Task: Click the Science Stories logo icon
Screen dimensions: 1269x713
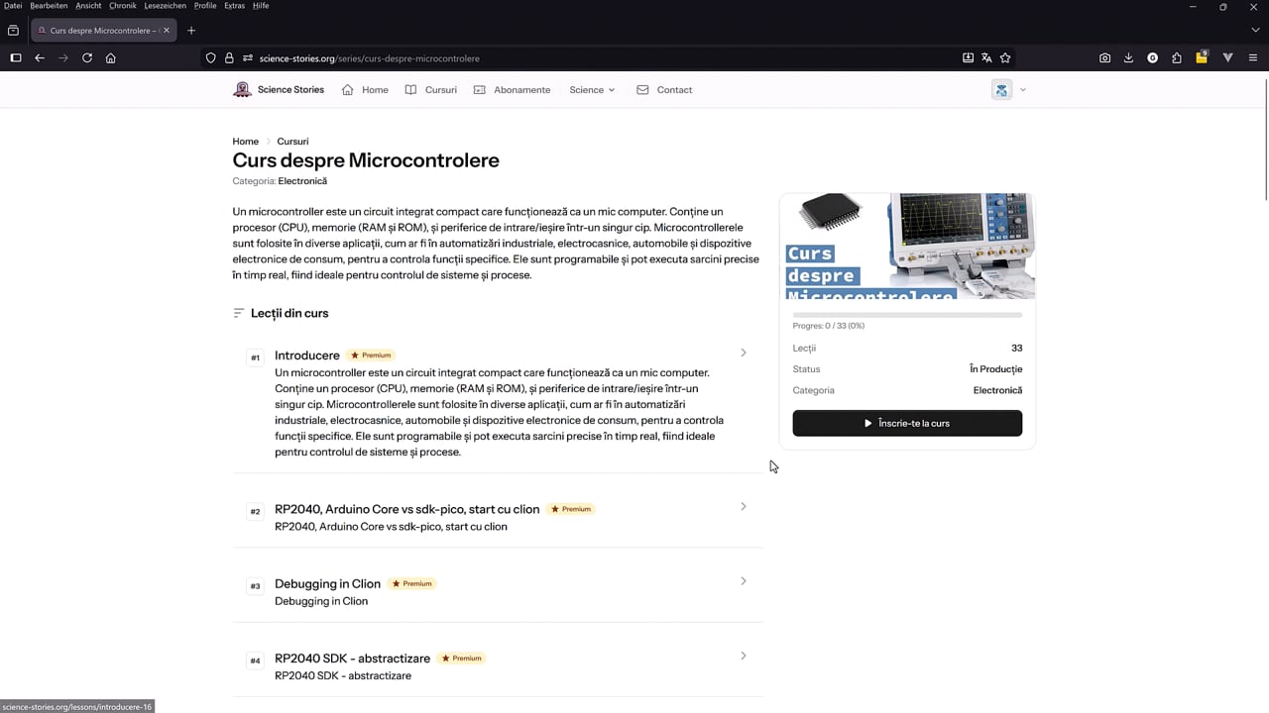Action: pyautogui.click(x=242, y=90)
